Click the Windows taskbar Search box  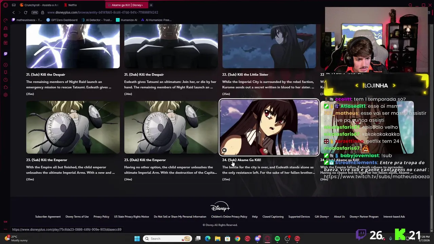167,239
